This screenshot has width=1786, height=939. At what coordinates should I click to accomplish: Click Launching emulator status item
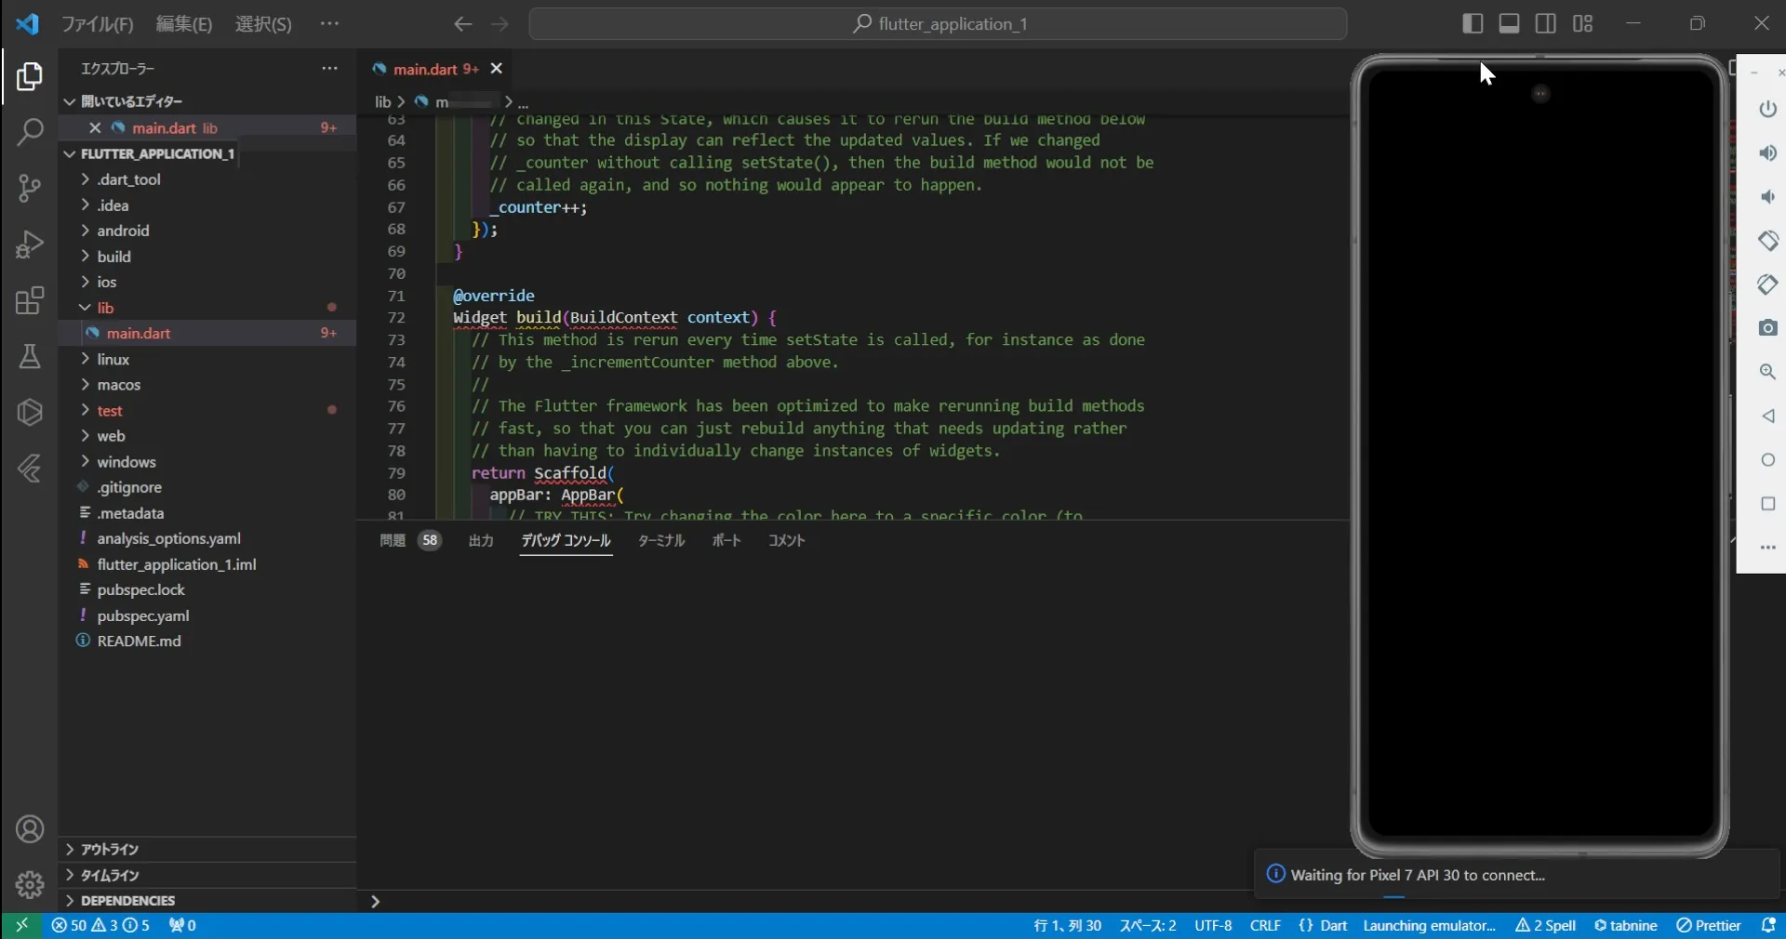pyautogui.click(x=1430, y=925)
